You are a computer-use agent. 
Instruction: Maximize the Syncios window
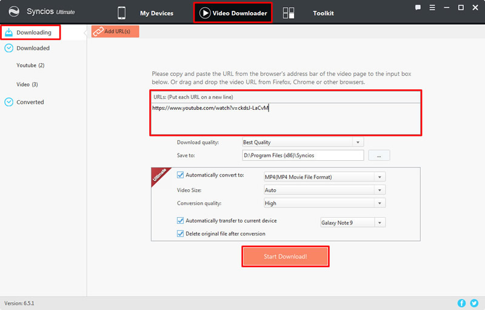(x=461, y=7)
